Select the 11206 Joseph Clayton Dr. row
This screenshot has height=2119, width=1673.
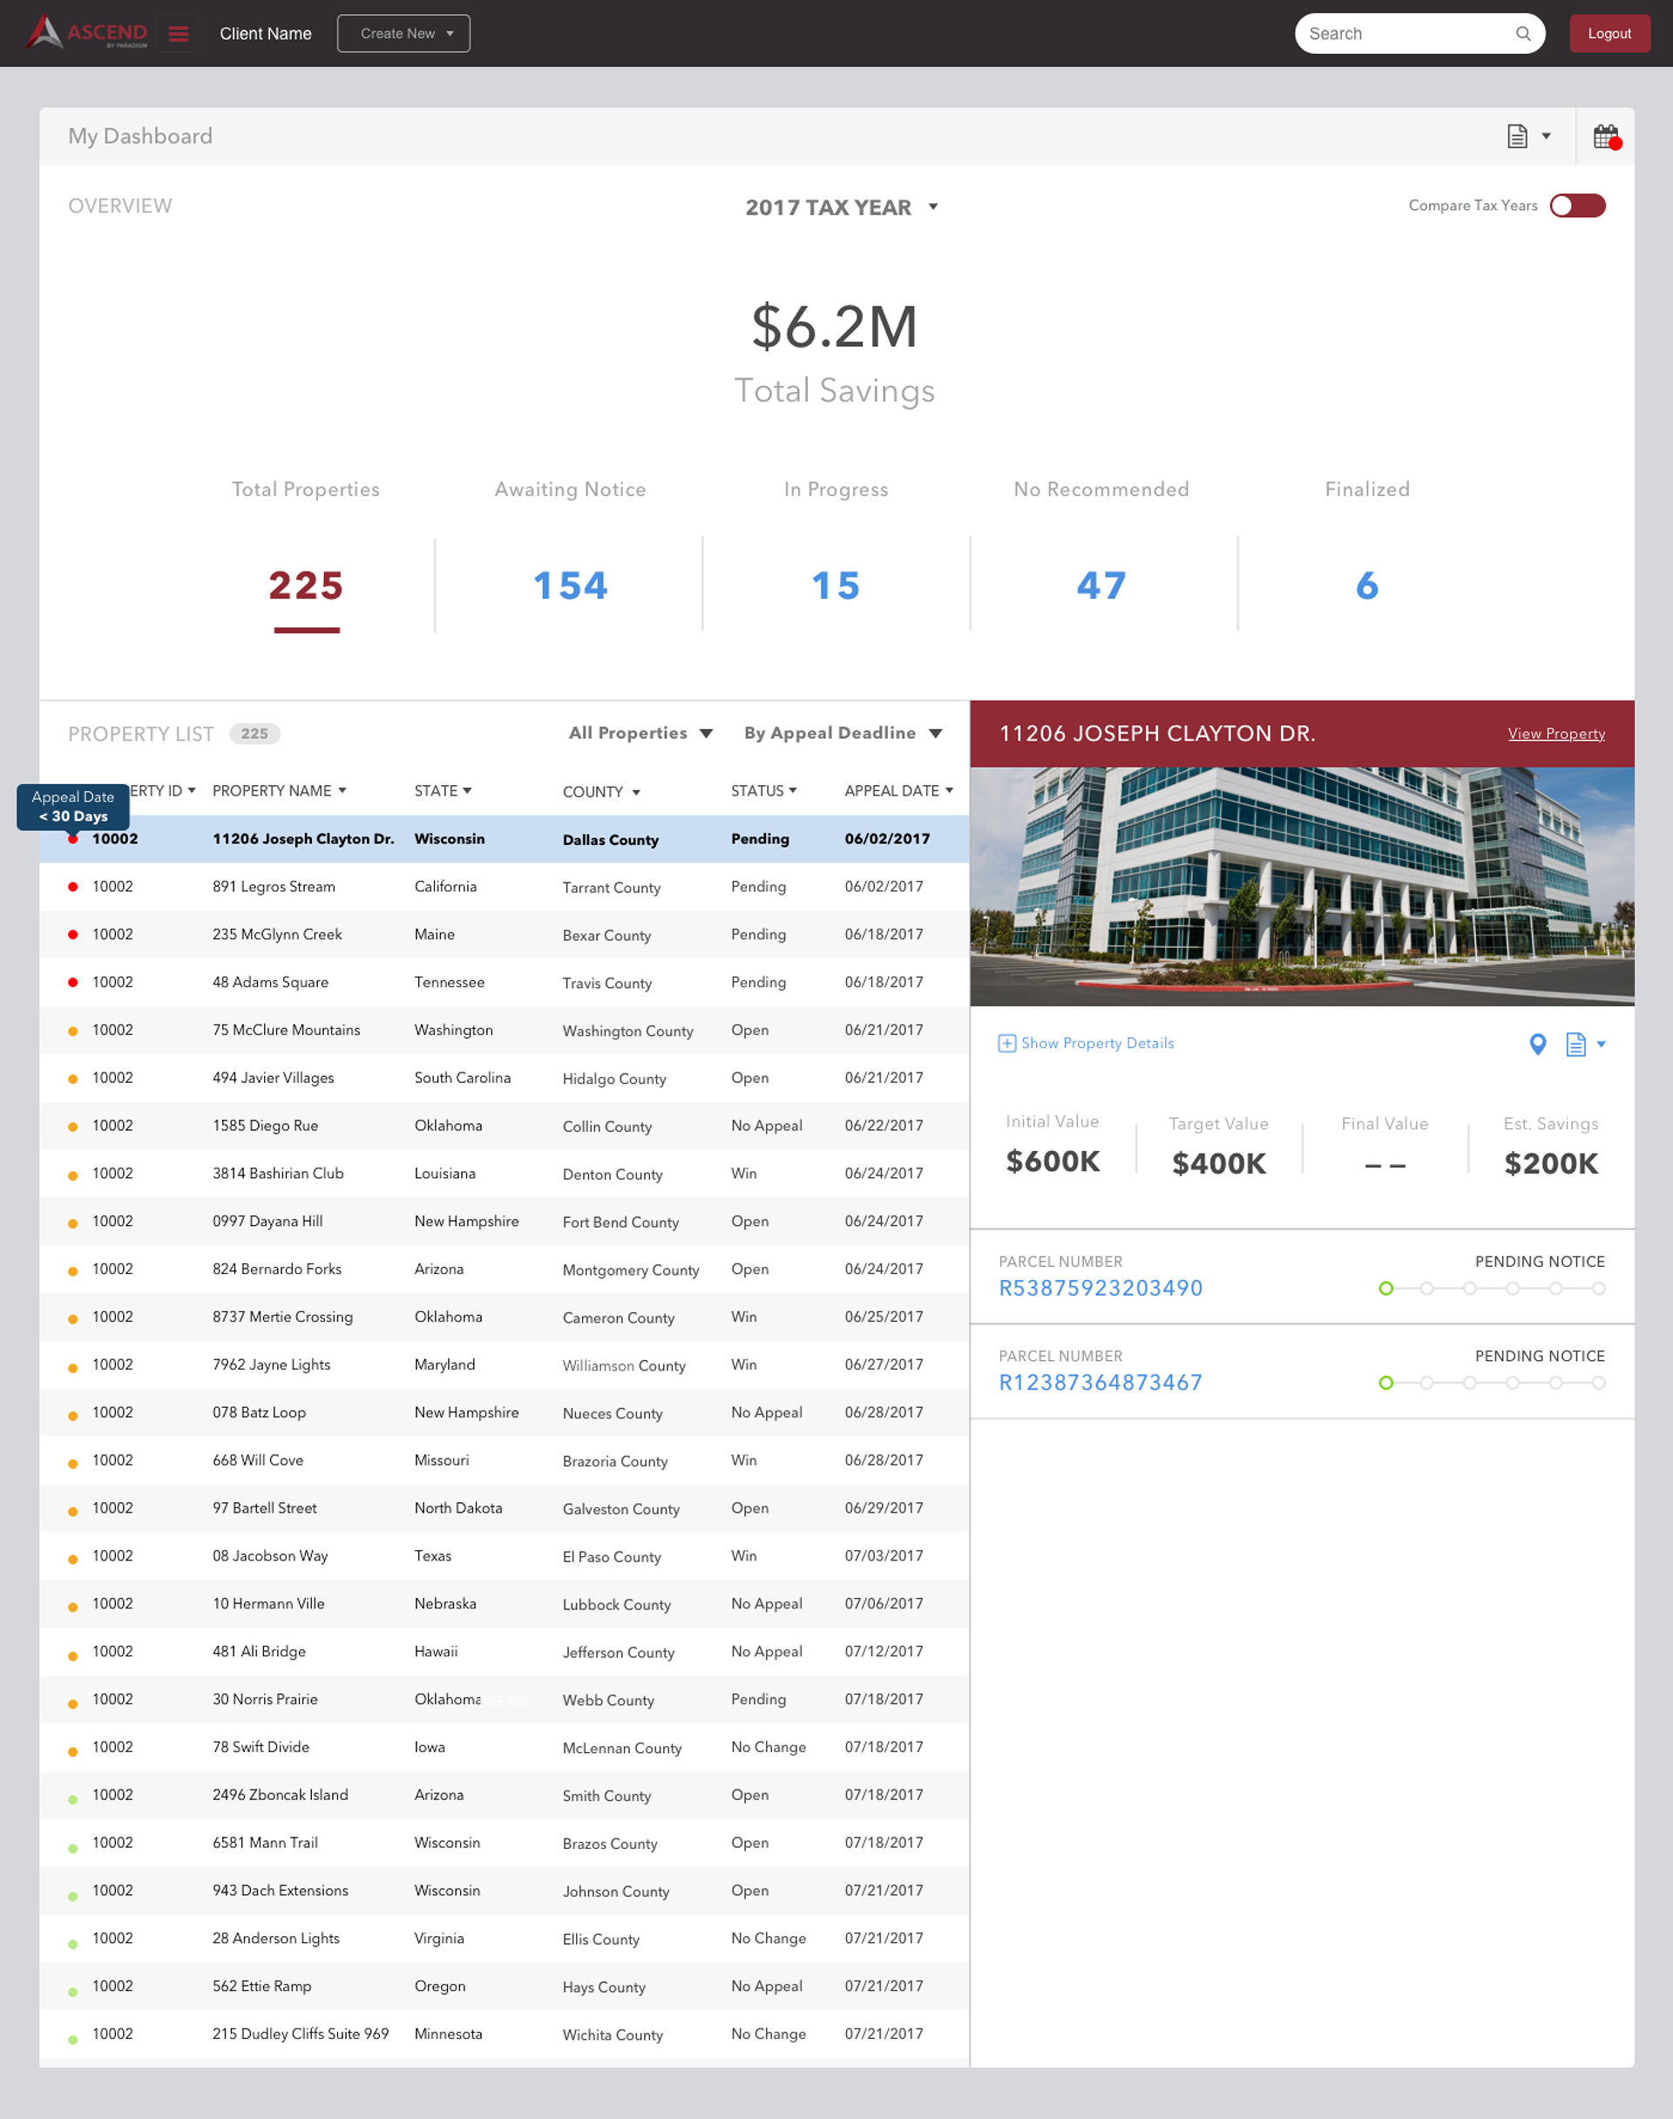(504, 839)
